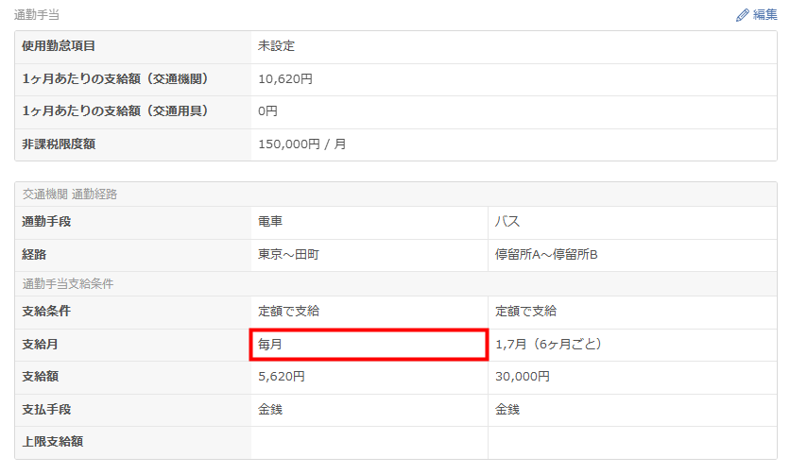The image size is (790, 474).
Task: Select the 停留所A～停留所B route cell
Action: click(632, 255)
